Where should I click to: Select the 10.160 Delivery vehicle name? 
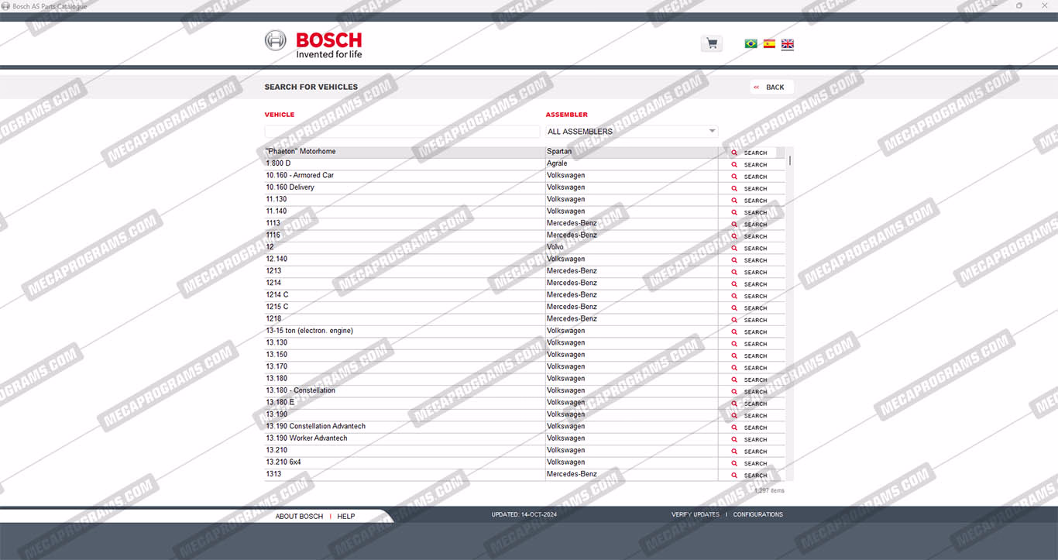pyautogui.click(x=290, y=187)
